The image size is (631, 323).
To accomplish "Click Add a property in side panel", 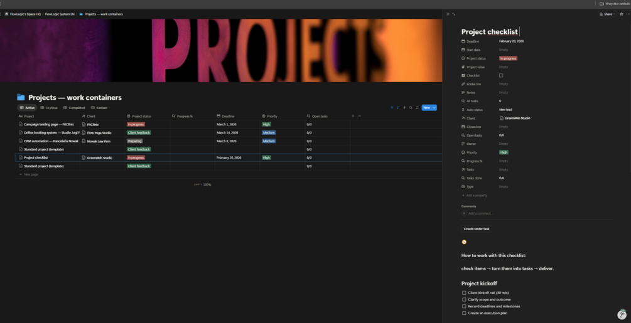I will 475,195.
